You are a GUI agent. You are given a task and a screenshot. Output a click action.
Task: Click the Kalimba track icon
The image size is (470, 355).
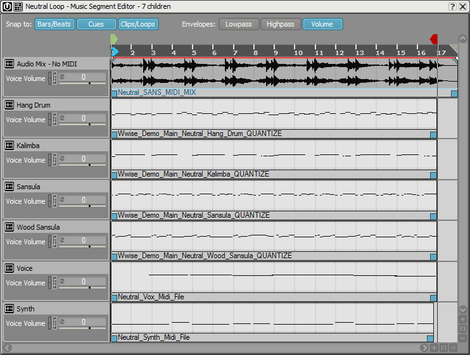(10, 146)
